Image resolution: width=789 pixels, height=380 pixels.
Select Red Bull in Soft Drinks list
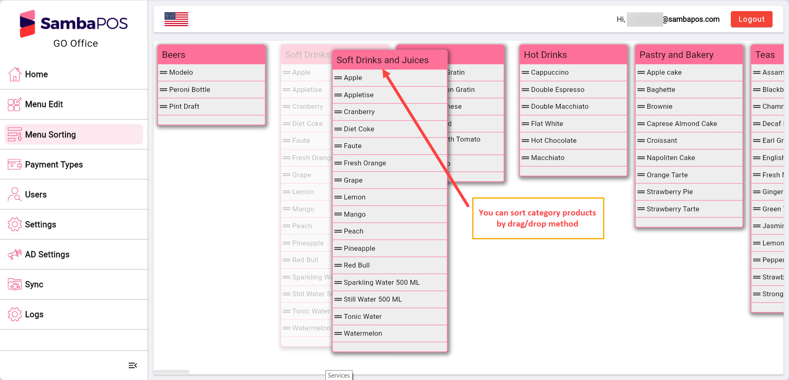coord(357,266)
